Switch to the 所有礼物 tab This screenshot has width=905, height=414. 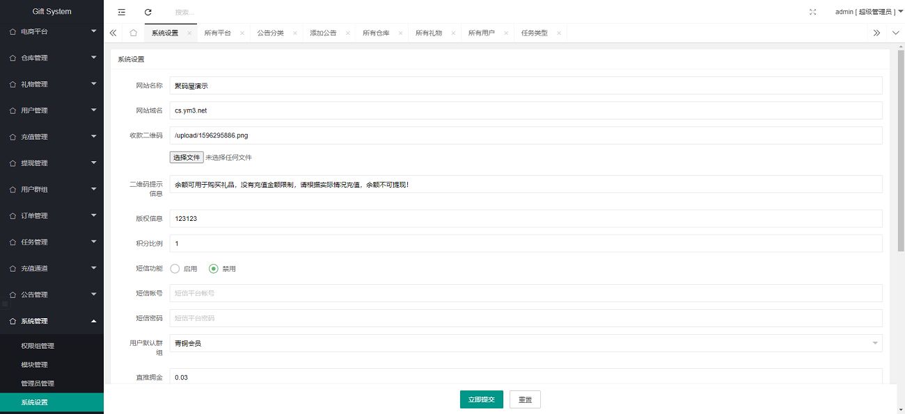(429, 33)
